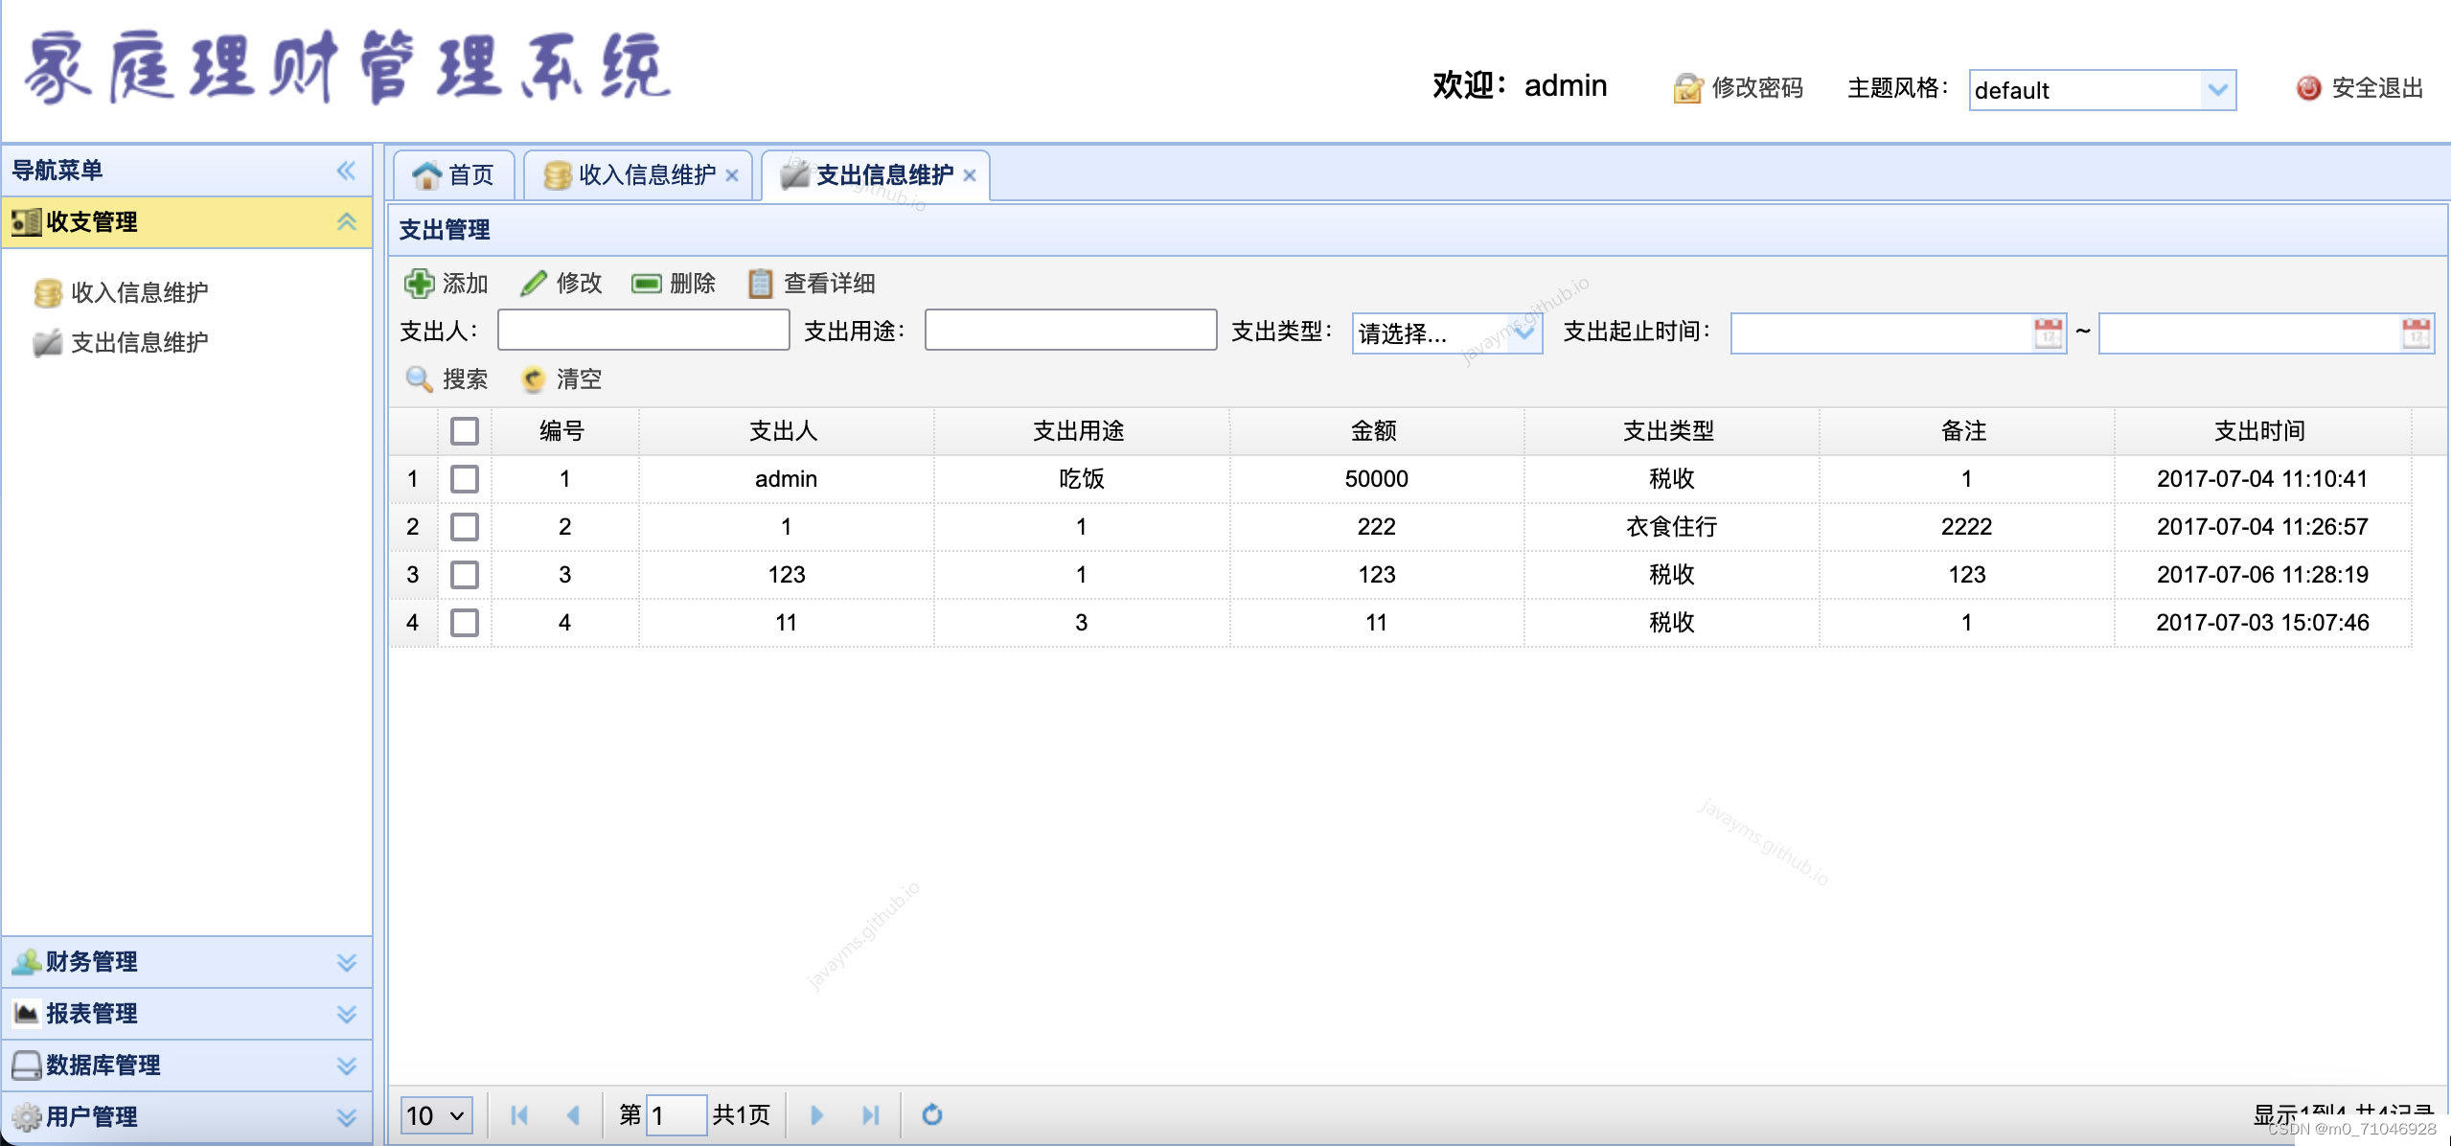
Task: Click the cell 衣食住行
Action: [1671, 527]
